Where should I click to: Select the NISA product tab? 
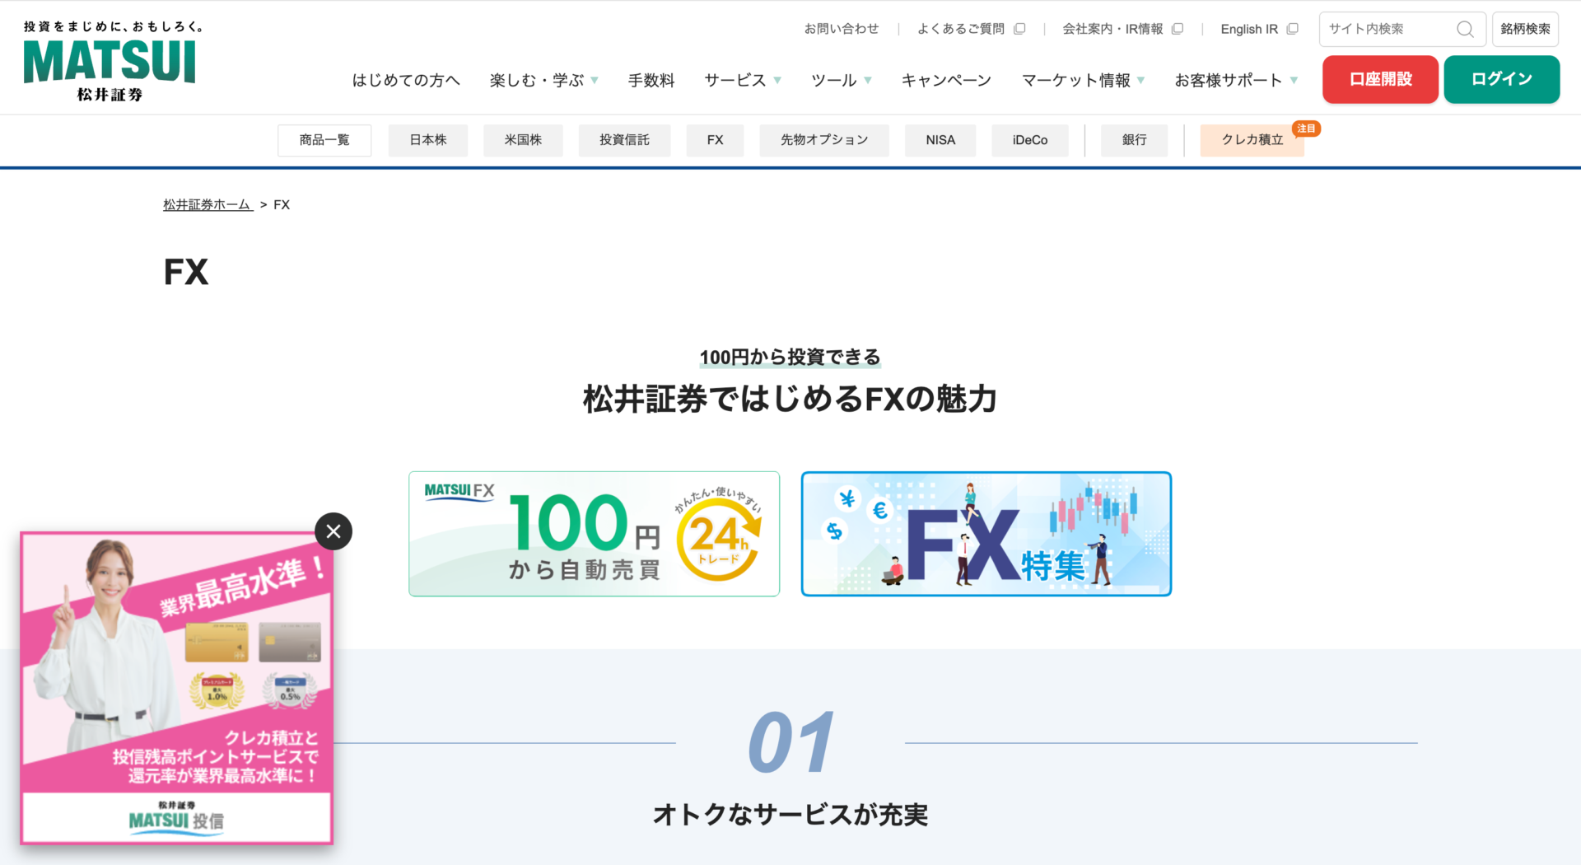(940, 140)
